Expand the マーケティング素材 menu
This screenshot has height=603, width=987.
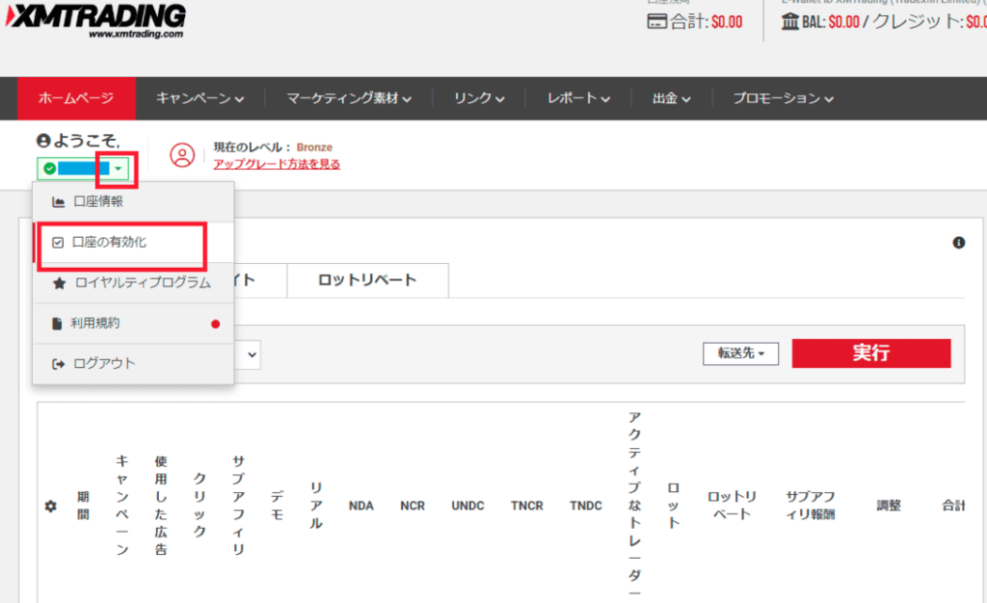[349, 98]
